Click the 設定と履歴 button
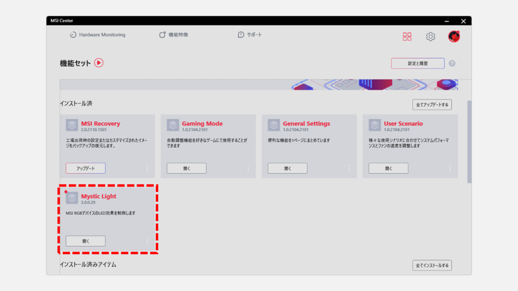This screenshot has height=291, width=518. tap(417, 63)
